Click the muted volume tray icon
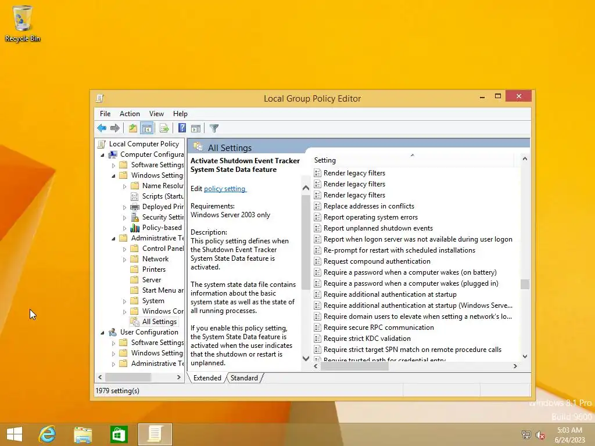 tap(540, 435)
